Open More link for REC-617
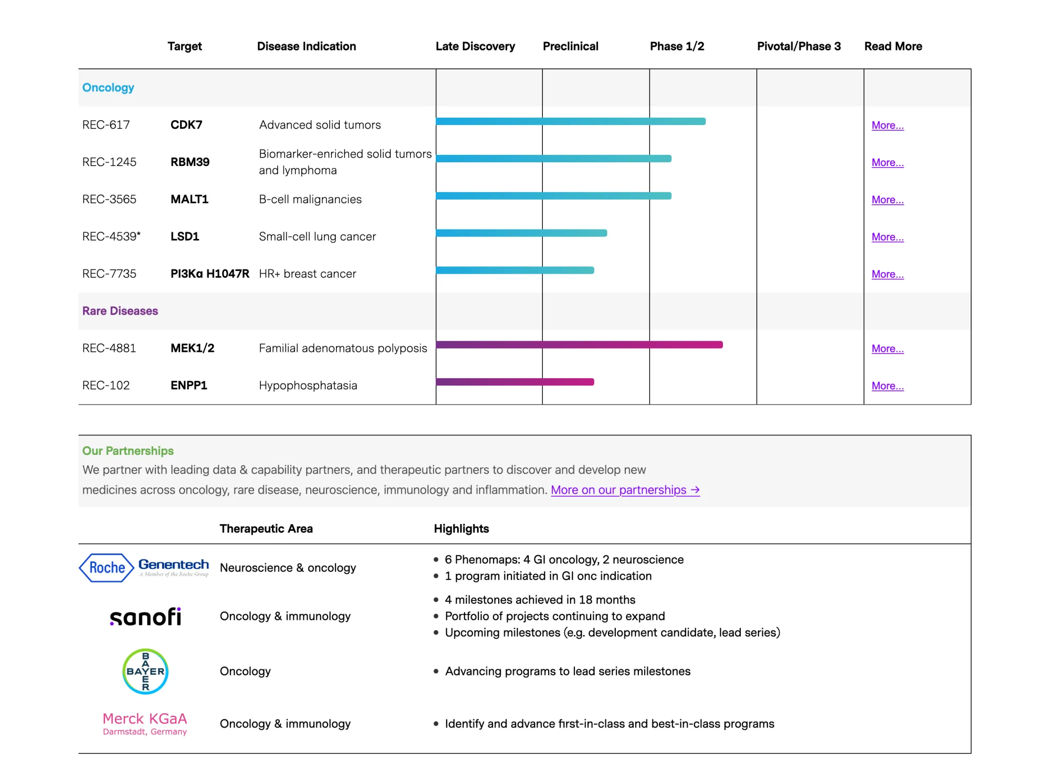1050x772 pixels. 887,126
